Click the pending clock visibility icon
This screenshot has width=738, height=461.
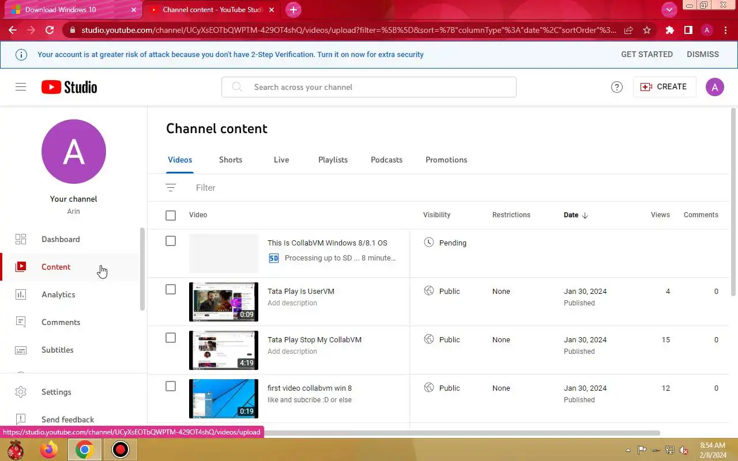[428, 243]
